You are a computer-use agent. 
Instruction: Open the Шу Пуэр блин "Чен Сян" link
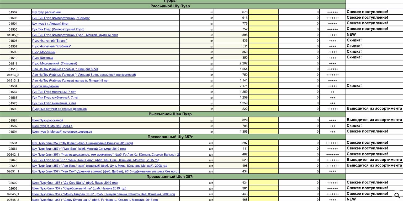click(x=106, y=171)
